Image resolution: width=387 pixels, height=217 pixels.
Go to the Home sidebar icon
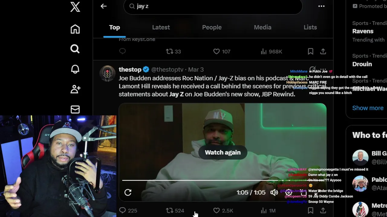point(75,29)
